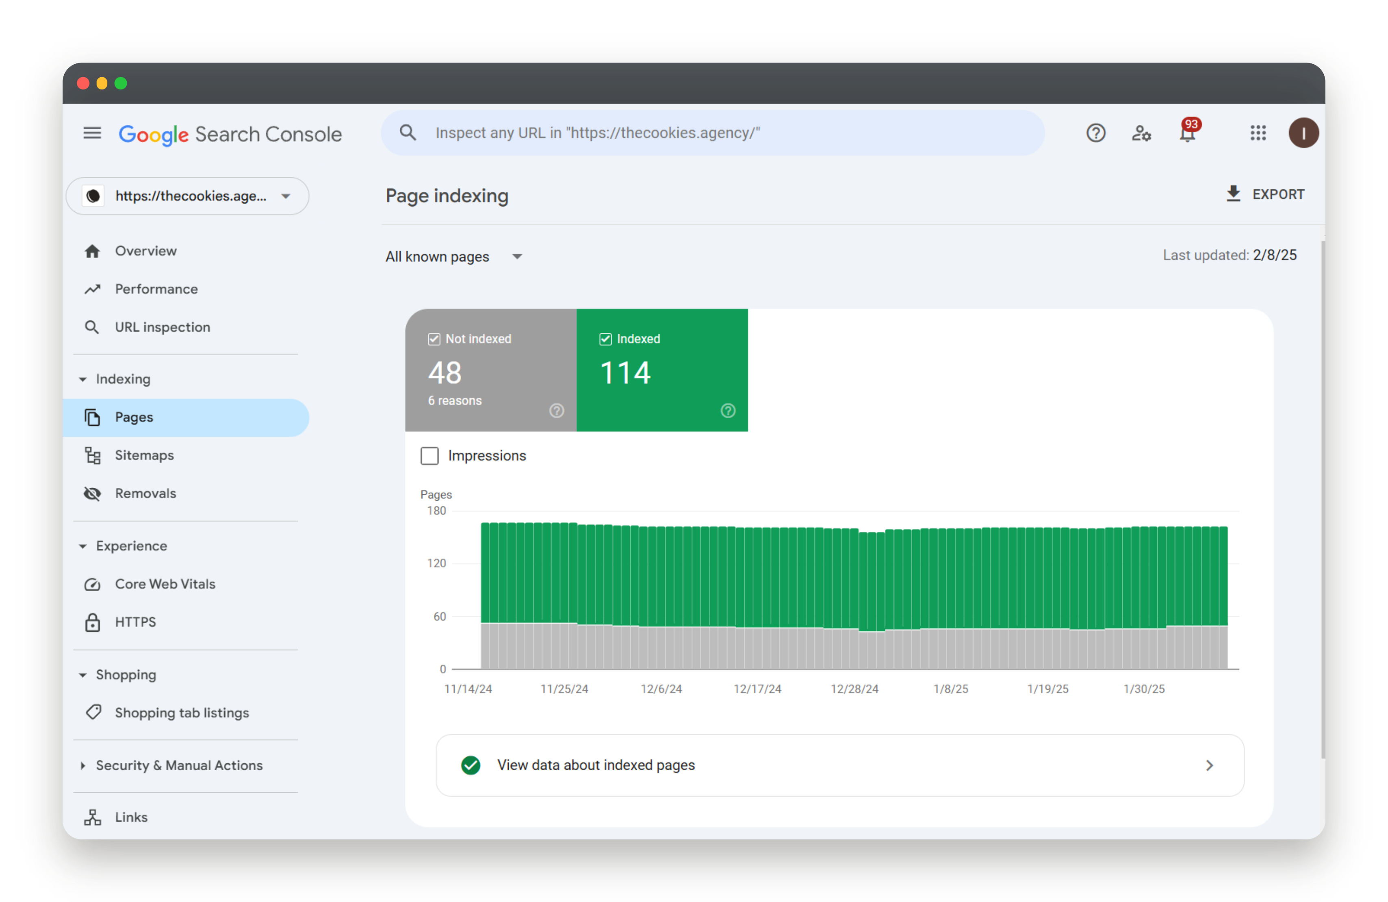1388x902 pixels.
Task: Open users and permissions settings icon
Action: tap(1141, 134)
